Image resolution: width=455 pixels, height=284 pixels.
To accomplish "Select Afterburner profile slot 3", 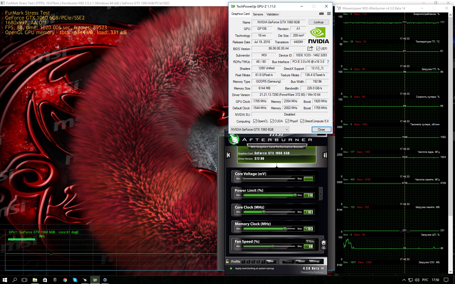I will pos(253,262).
